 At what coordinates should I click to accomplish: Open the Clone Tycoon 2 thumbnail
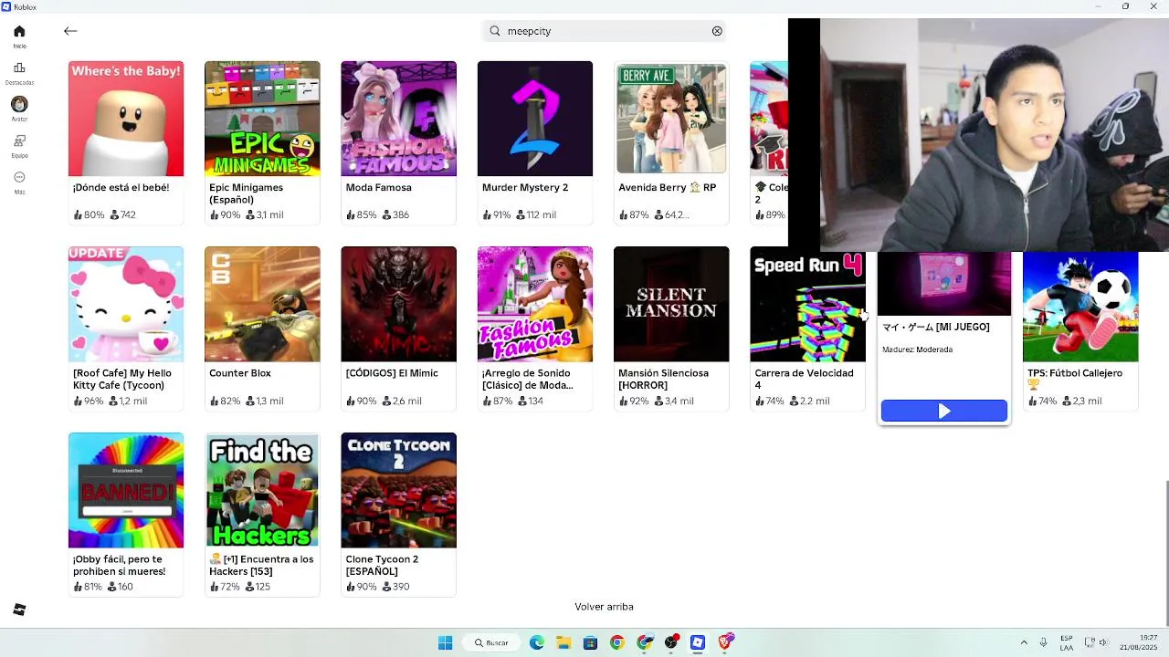(x=398, y=490)
